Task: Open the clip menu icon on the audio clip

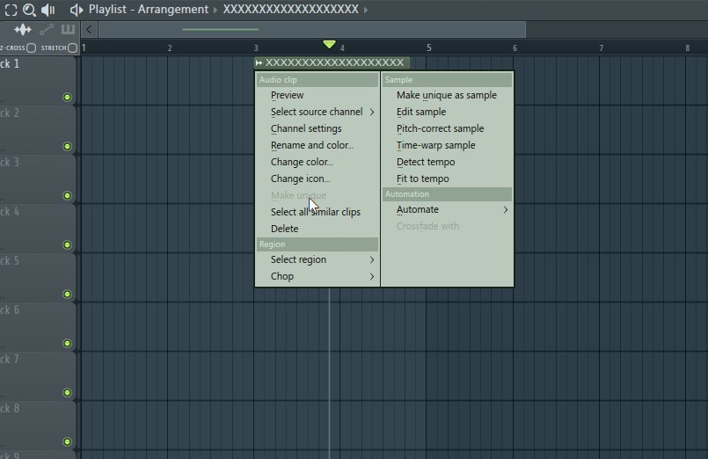Action: tap(259, 62)
